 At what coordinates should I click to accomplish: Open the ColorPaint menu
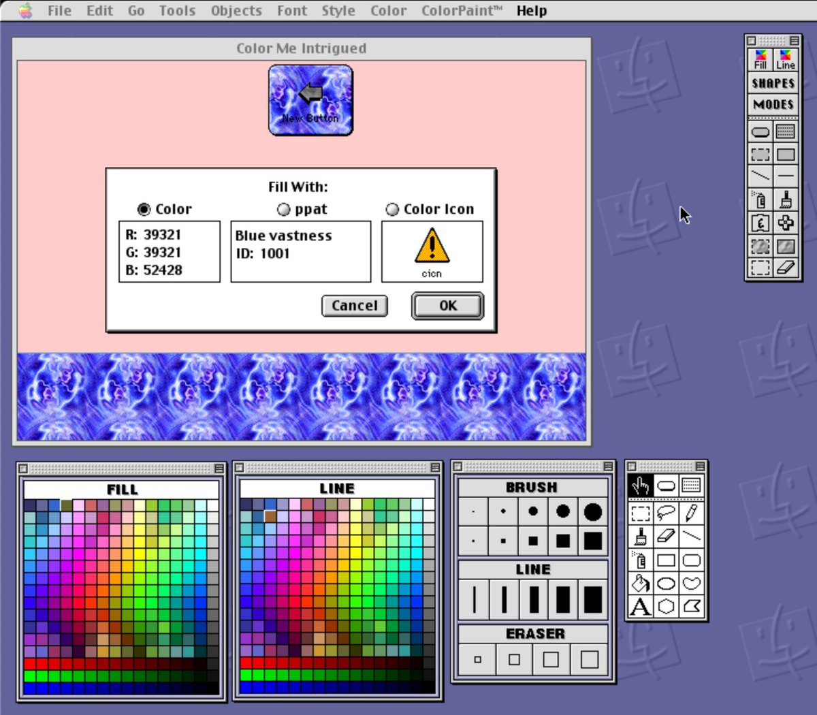point(462,10)
